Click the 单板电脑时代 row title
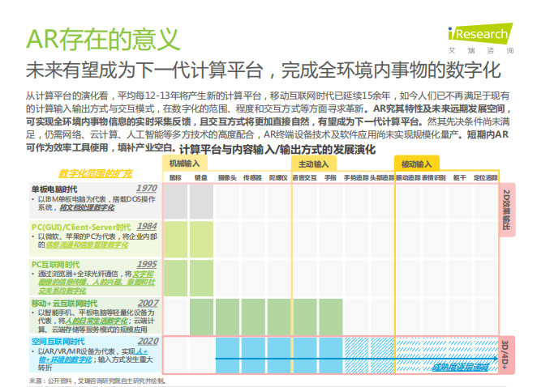The width and height of the screenshot is (537, 387). click(54, 189)
